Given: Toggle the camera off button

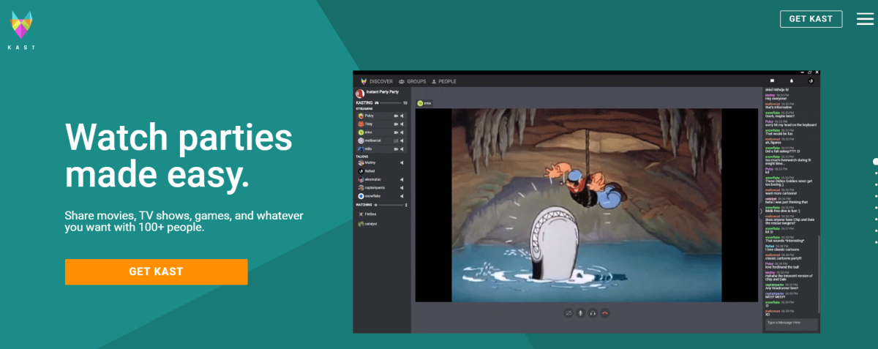Looking at the screenshot, I should [567, 313].
